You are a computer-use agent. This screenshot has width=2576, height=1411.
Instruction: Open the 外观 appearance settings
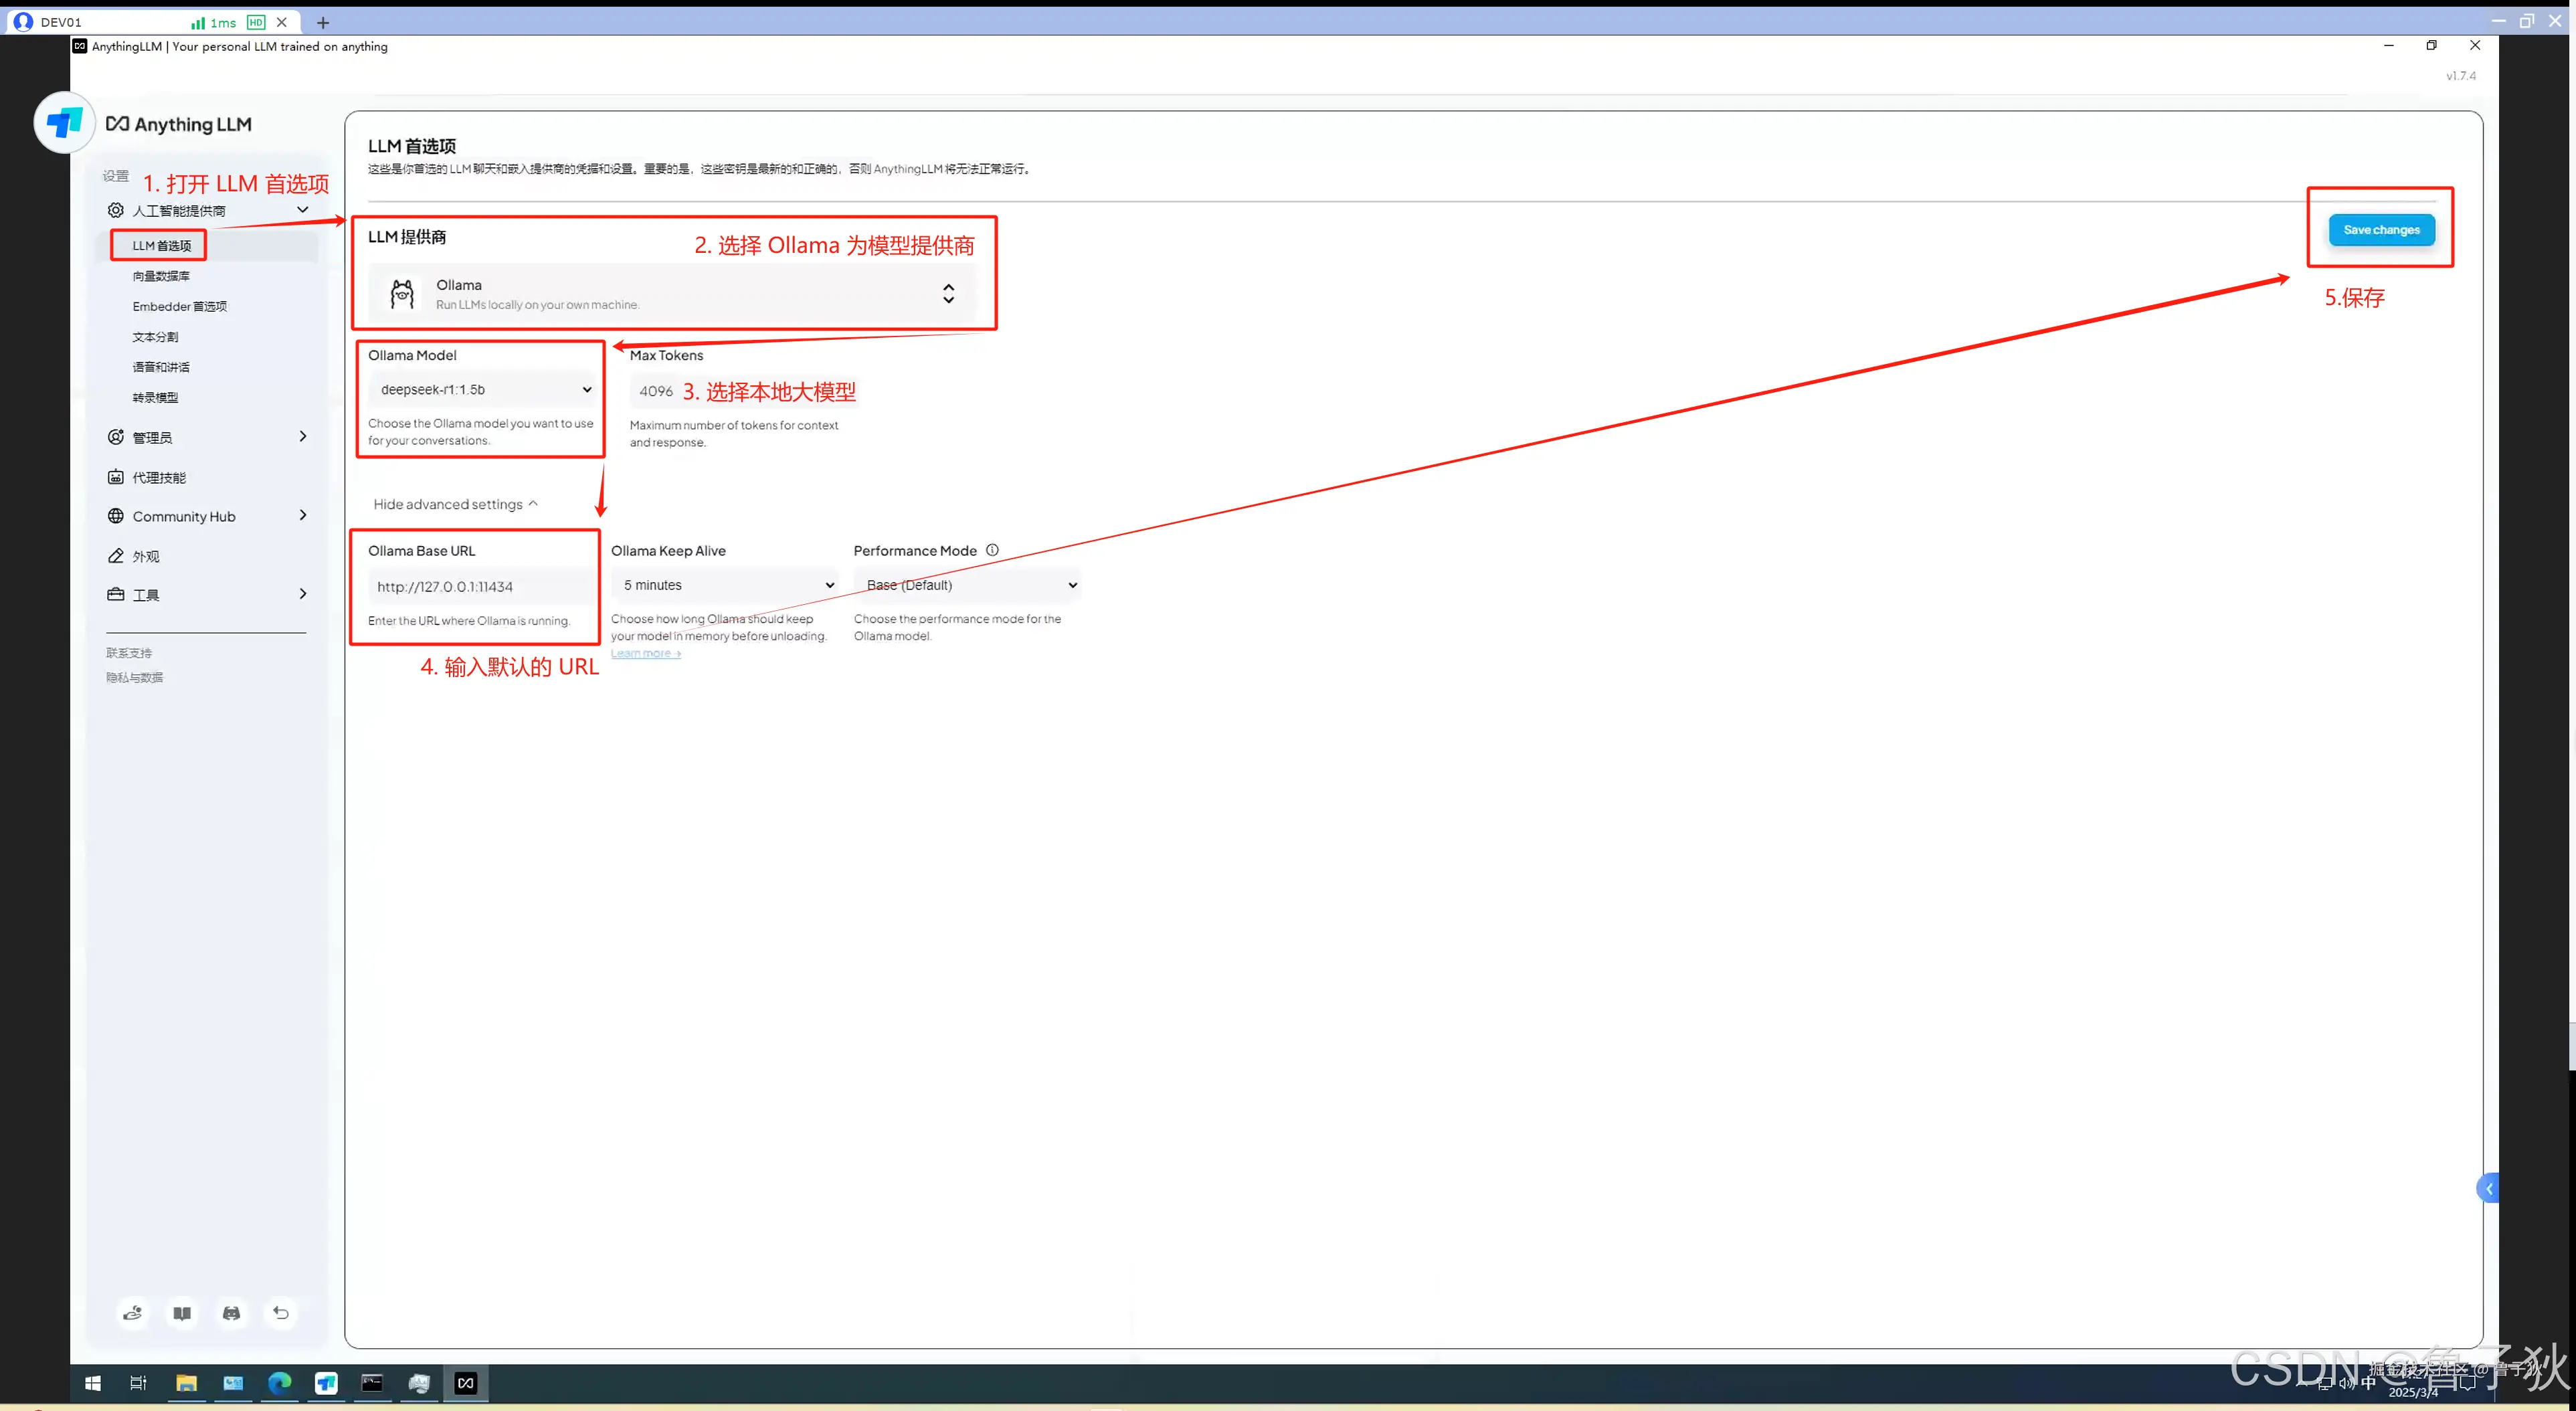146,556
